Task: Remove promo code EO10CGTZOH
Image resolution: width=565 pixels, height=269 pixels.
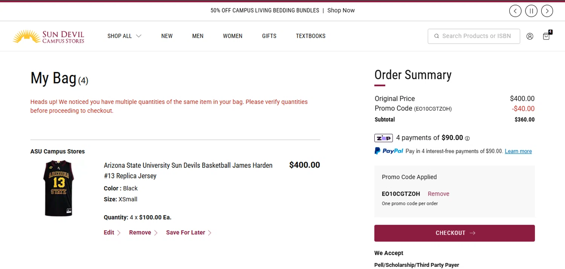Action: [x=438, y=194]
